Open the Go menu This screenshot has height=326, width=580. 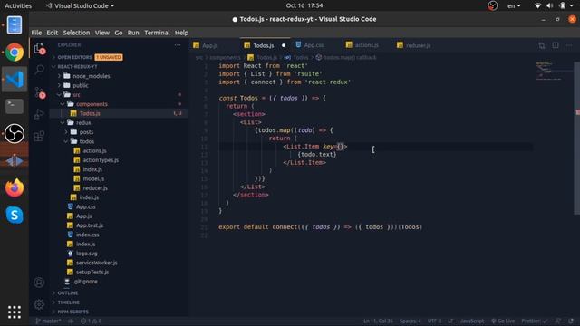(x=119, y=33)
